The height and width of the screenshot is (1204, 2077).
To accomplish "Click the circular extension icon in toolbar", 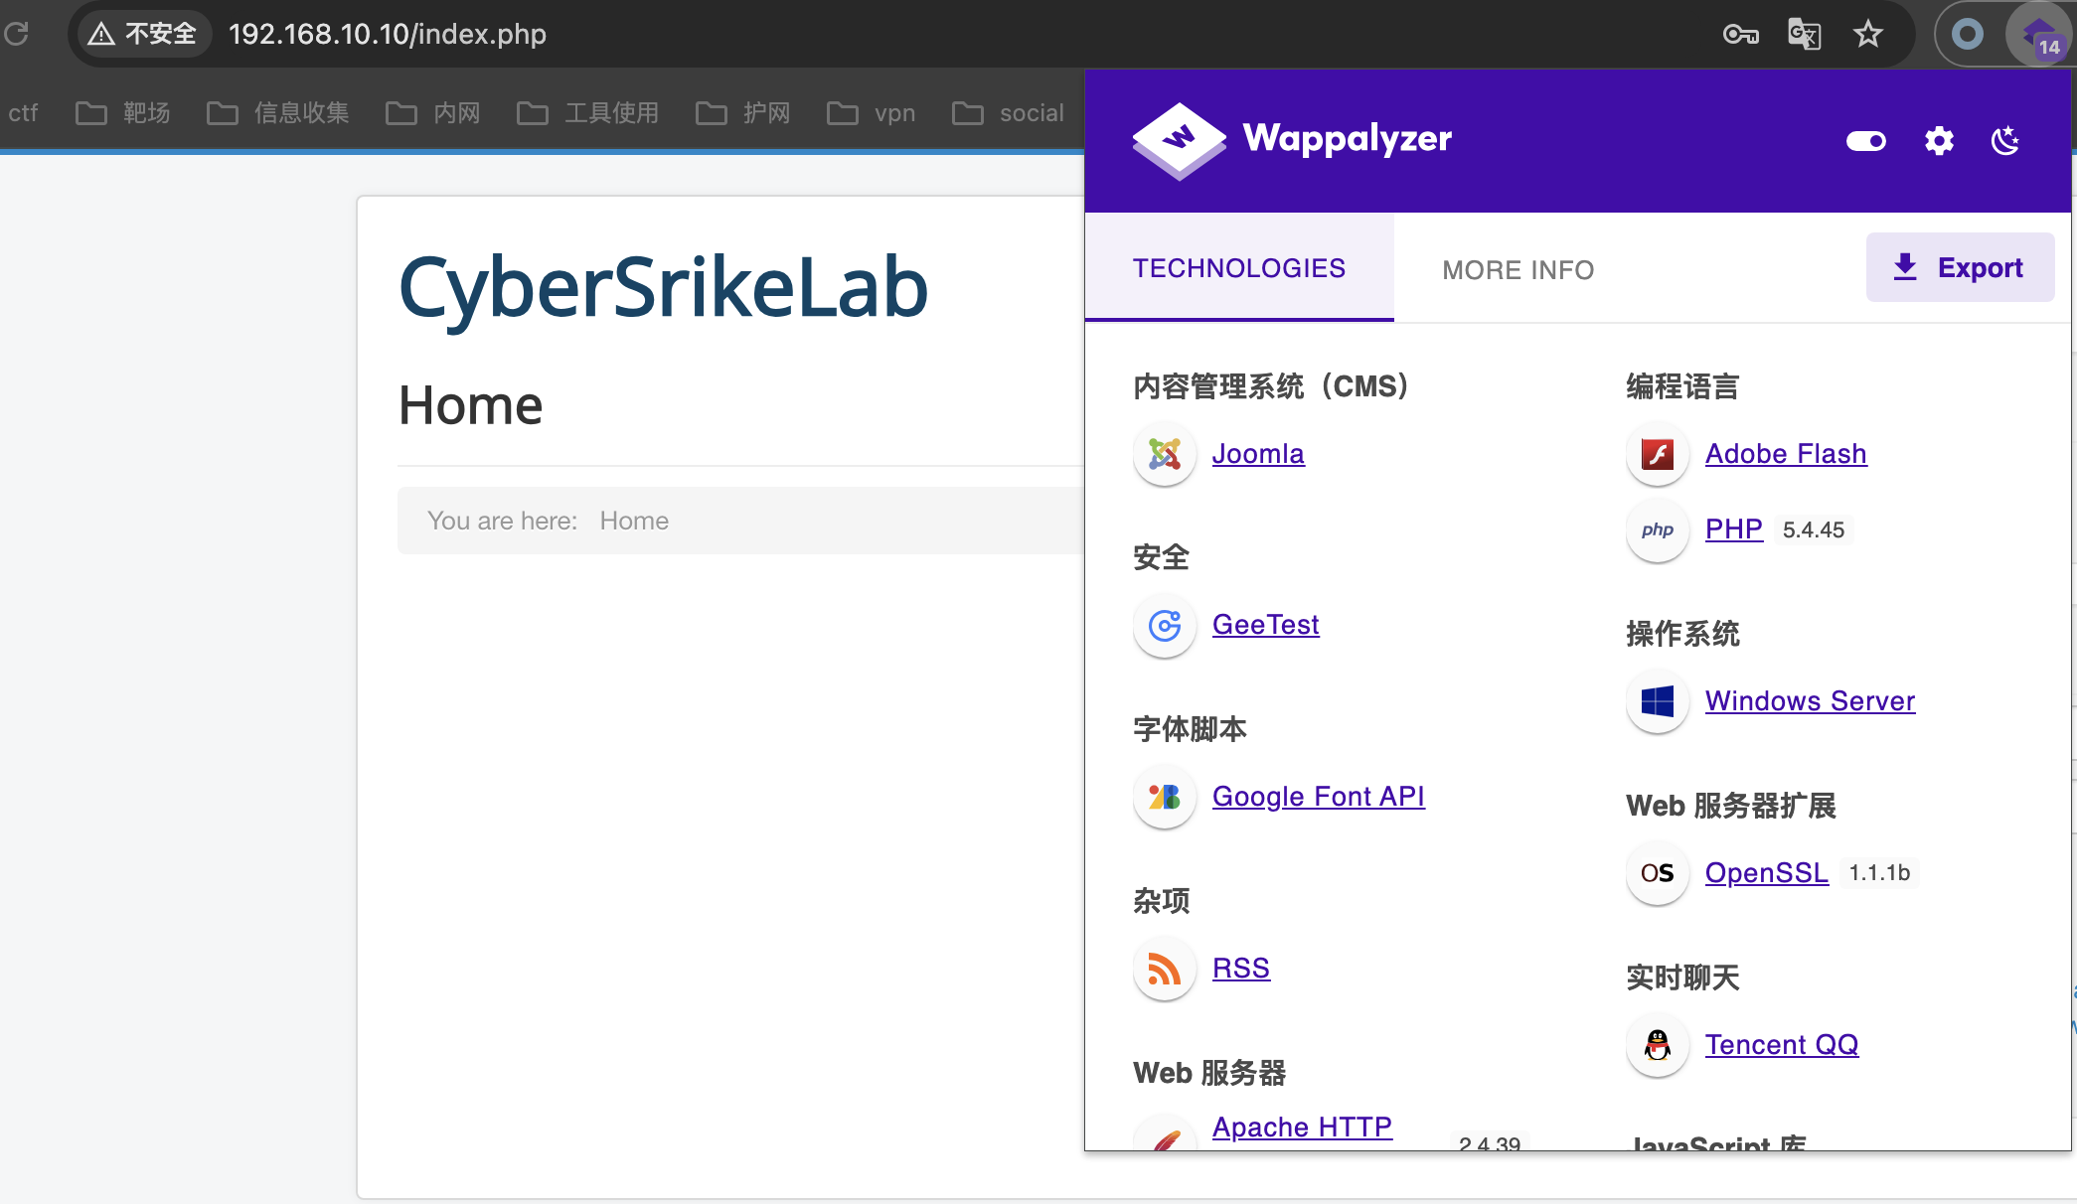I will tap(1968, 34).
